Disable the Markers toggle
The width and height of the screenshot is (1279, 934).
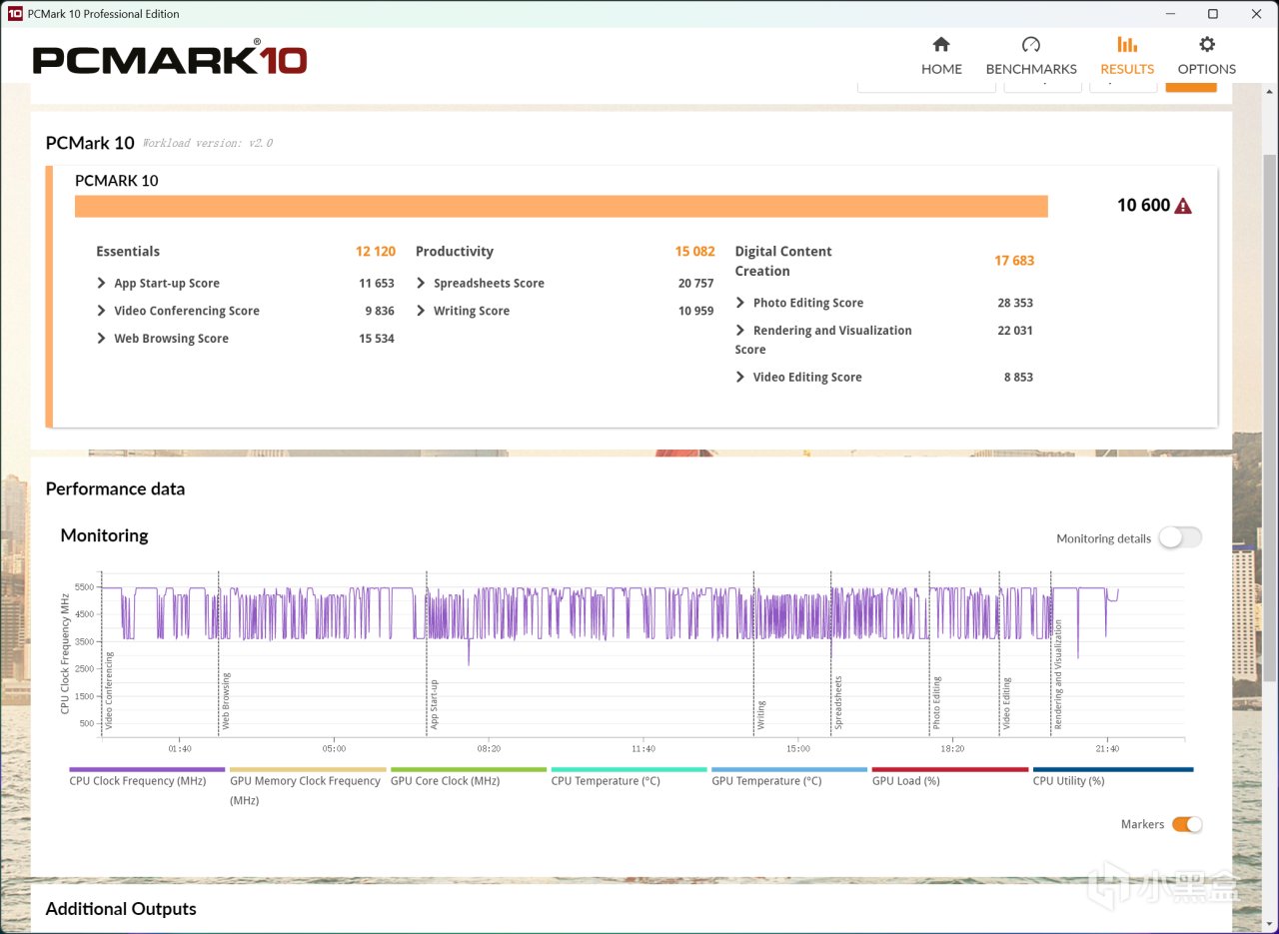pos(1187,824)
